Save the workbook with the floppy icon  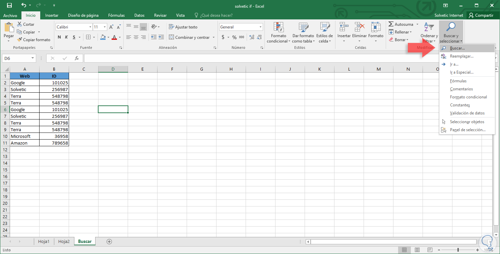coord(9,5)
